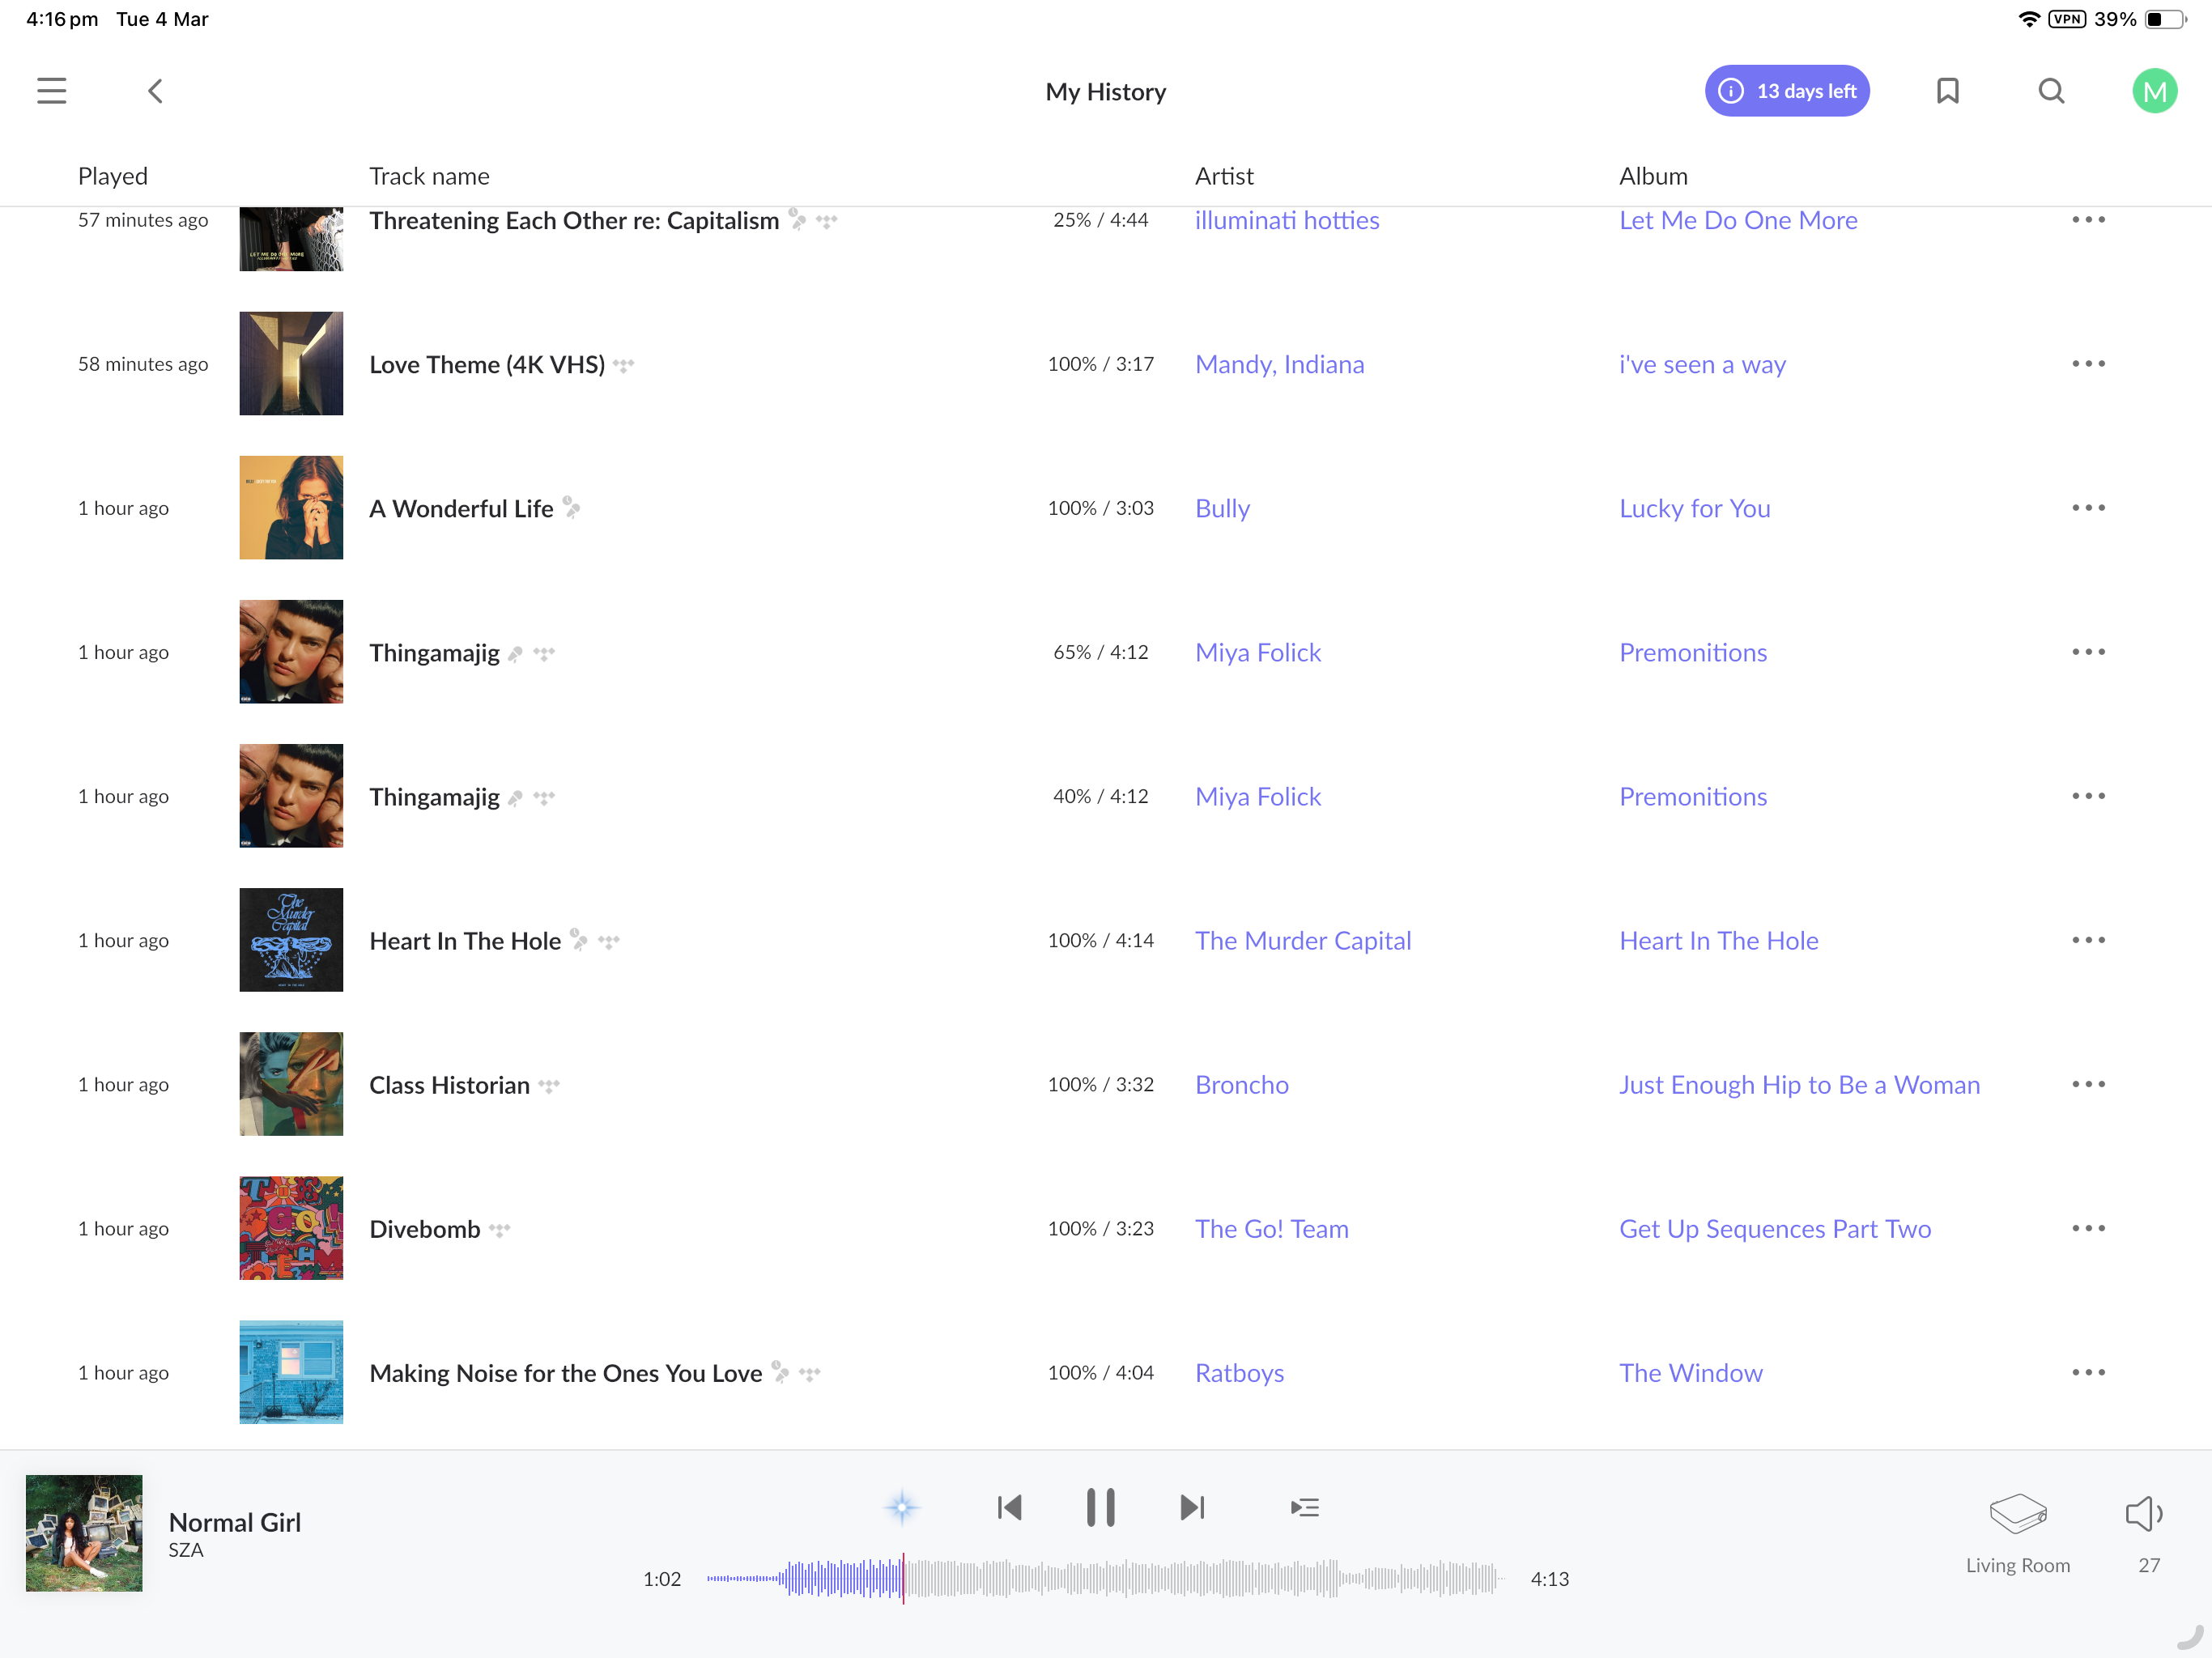Open more options for Thingamajig played 40%
Viewport: 2212px width, 1658px height.
pos(2088,796)
